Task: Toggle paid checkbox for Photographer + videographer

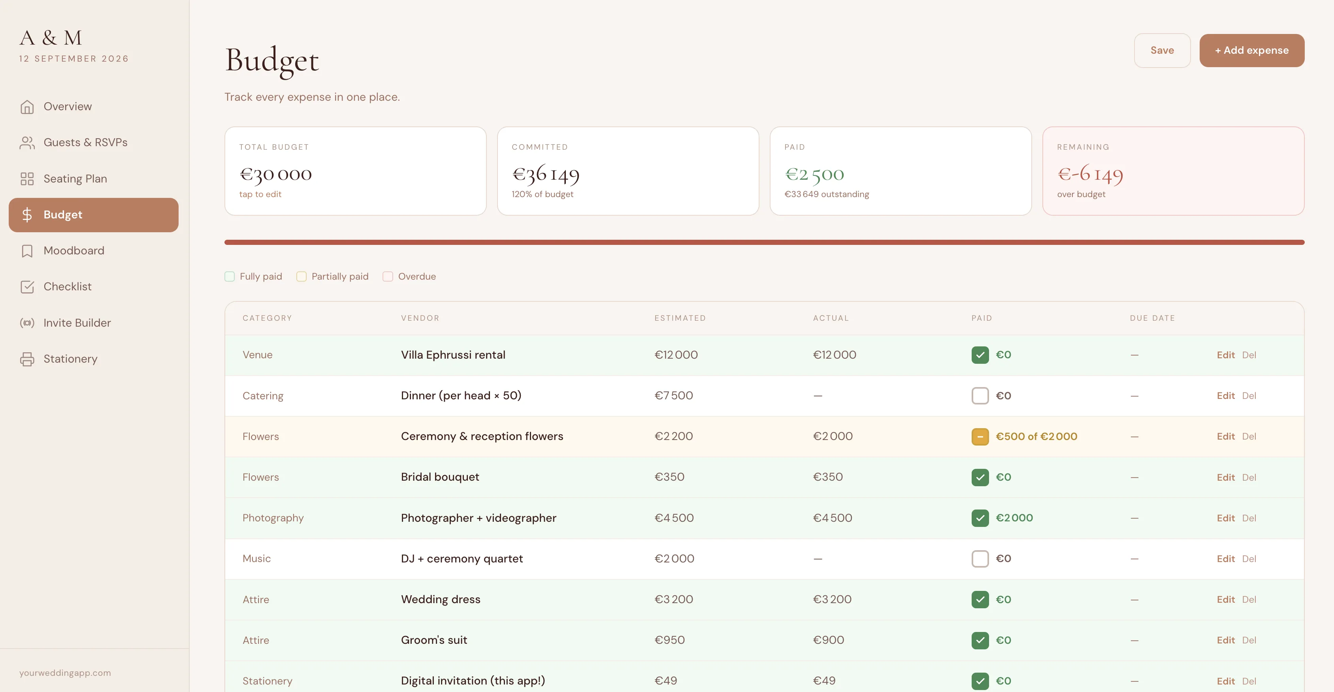Action: click(980, 518)
